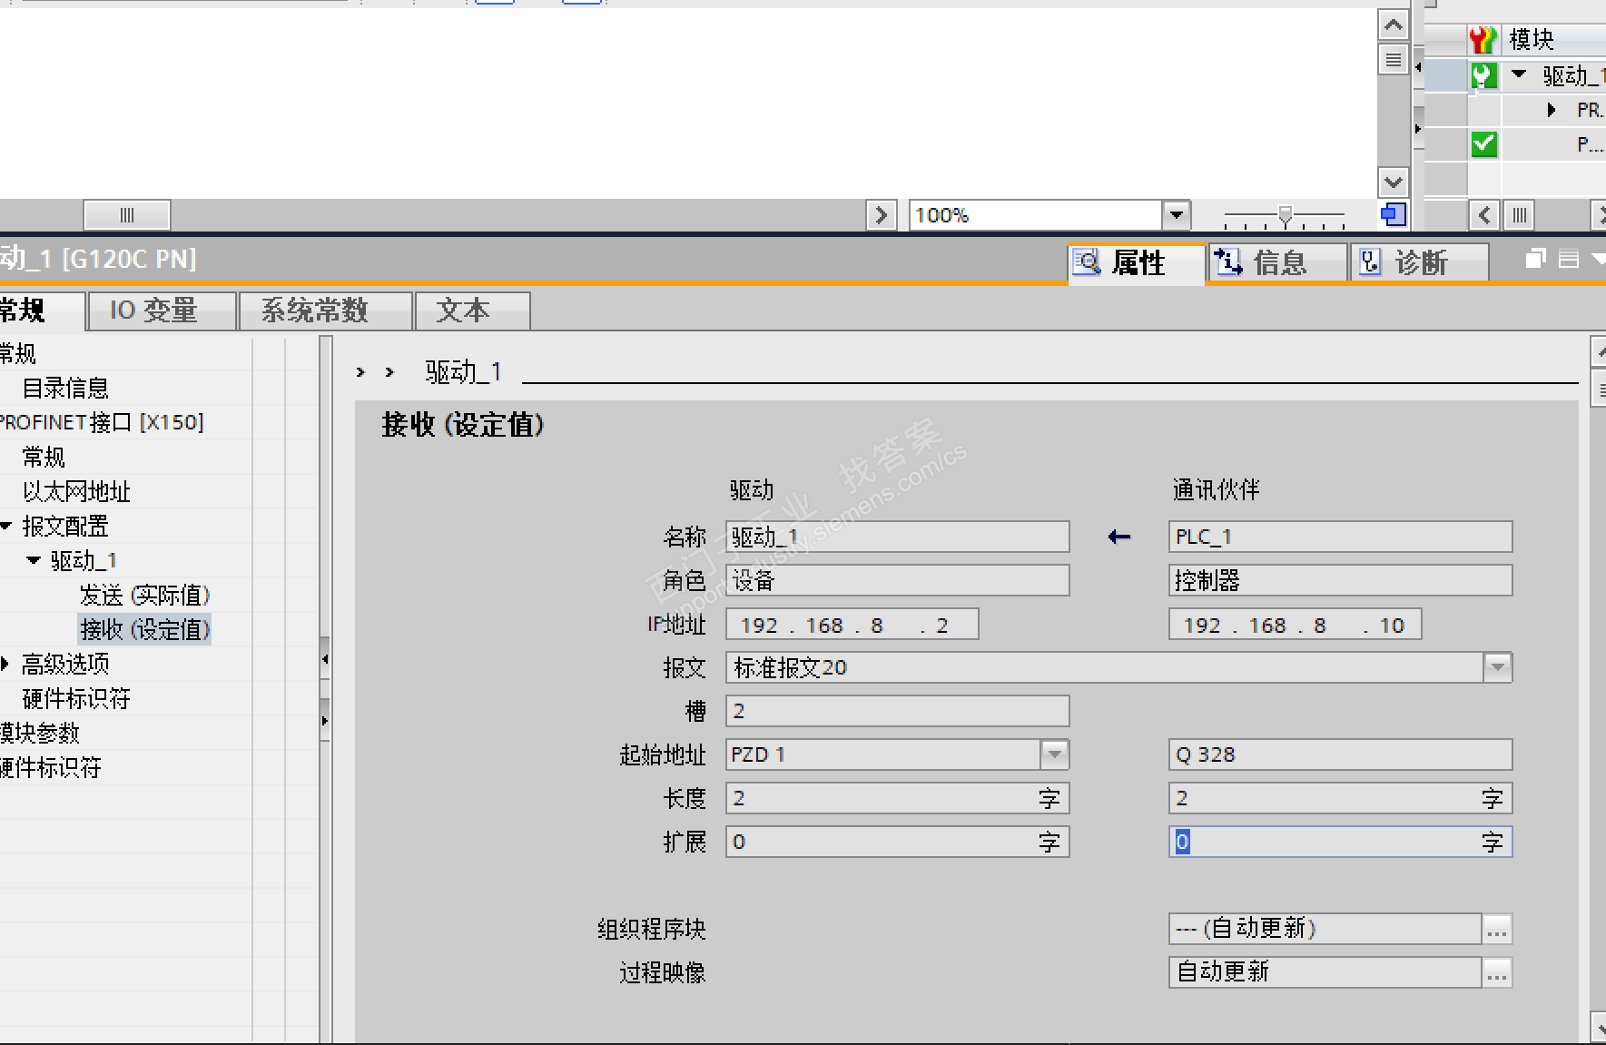Click the scroll-right arrow beside zoom box
Viewport: 1606px width, 1045px height.
point(881,215)
